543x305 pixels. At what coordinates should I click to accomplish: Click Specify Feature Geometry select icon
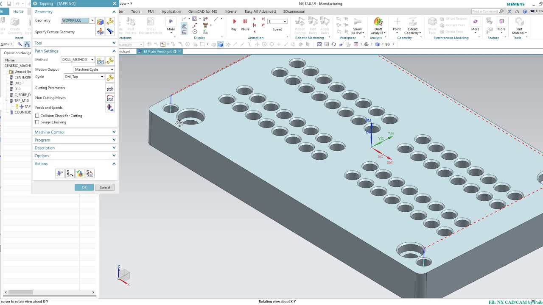tap(100, 31)
